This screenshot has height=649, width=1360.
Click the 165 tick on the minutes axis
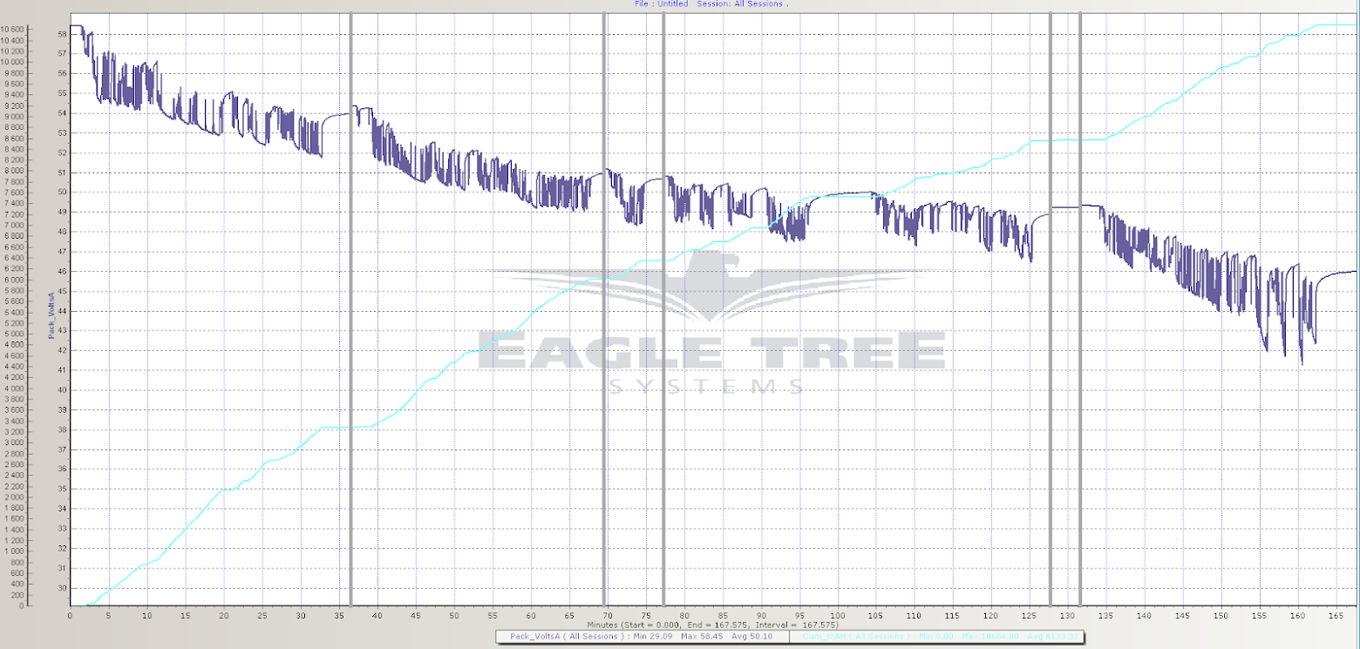(1336, 615)
